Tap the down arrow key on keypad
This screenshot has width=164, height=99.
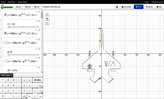[35, 96]
